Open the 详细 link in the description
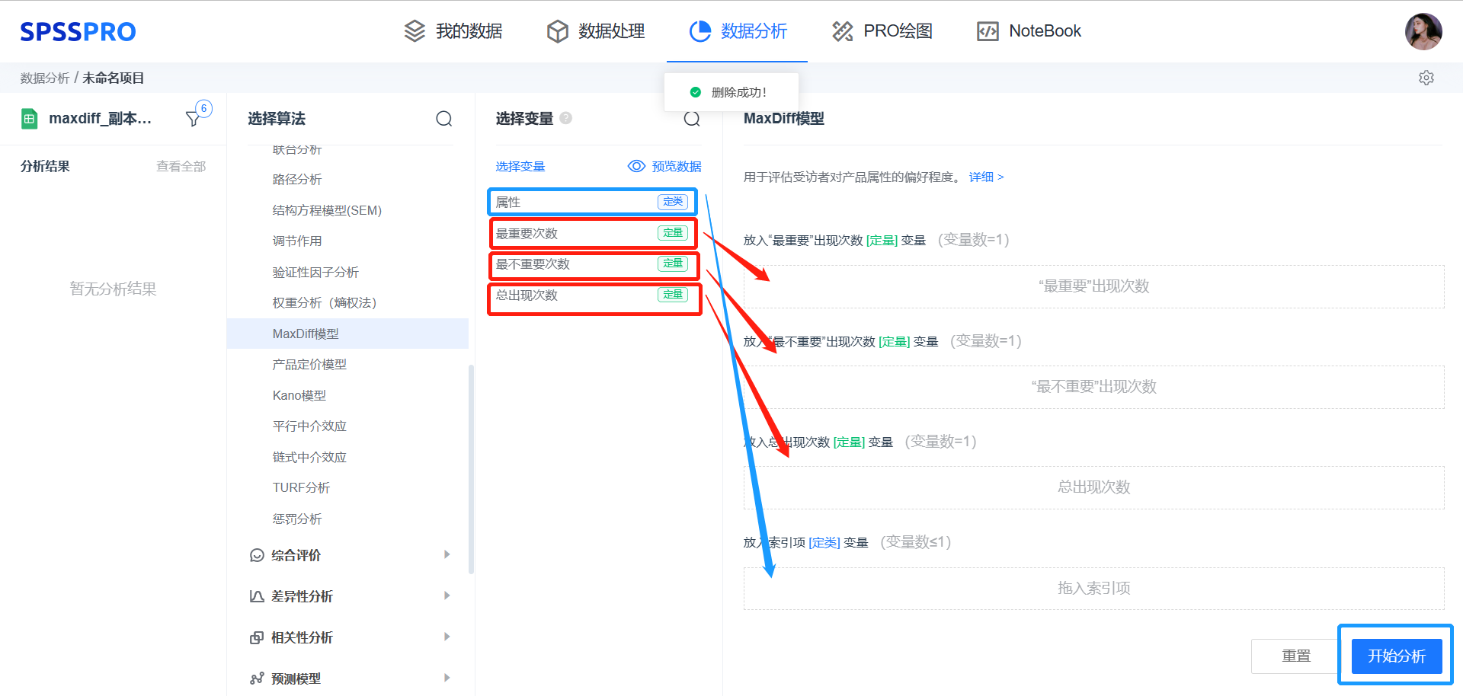Viewport: 1463px width, 696px height. [x=983, y=176]
